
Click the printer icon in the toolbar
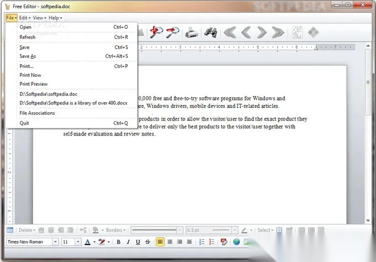(191, 33)
